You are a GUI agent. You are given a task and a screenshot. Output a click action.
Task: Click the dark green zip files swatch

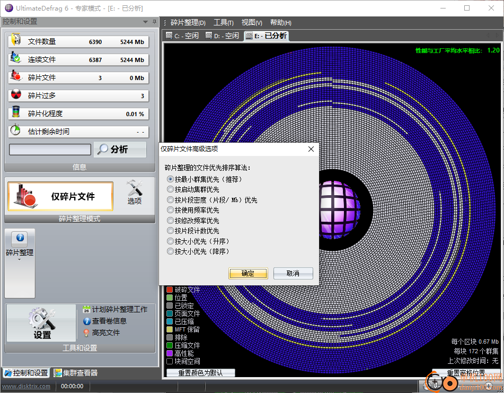click(170, 345)
